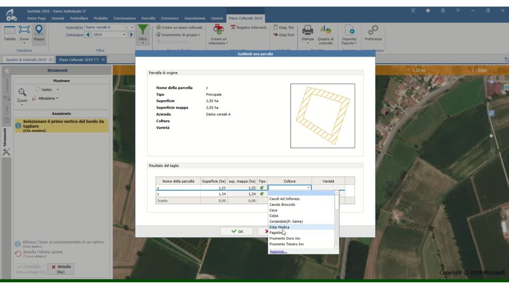
Task: Open the Coltura combo box arrow for first row
Action: 308,187
